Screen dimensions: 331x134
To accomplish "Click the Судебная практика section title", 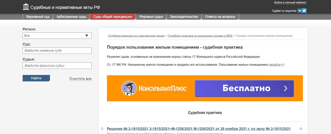I will pyautogui.click(x=205, y=113).
